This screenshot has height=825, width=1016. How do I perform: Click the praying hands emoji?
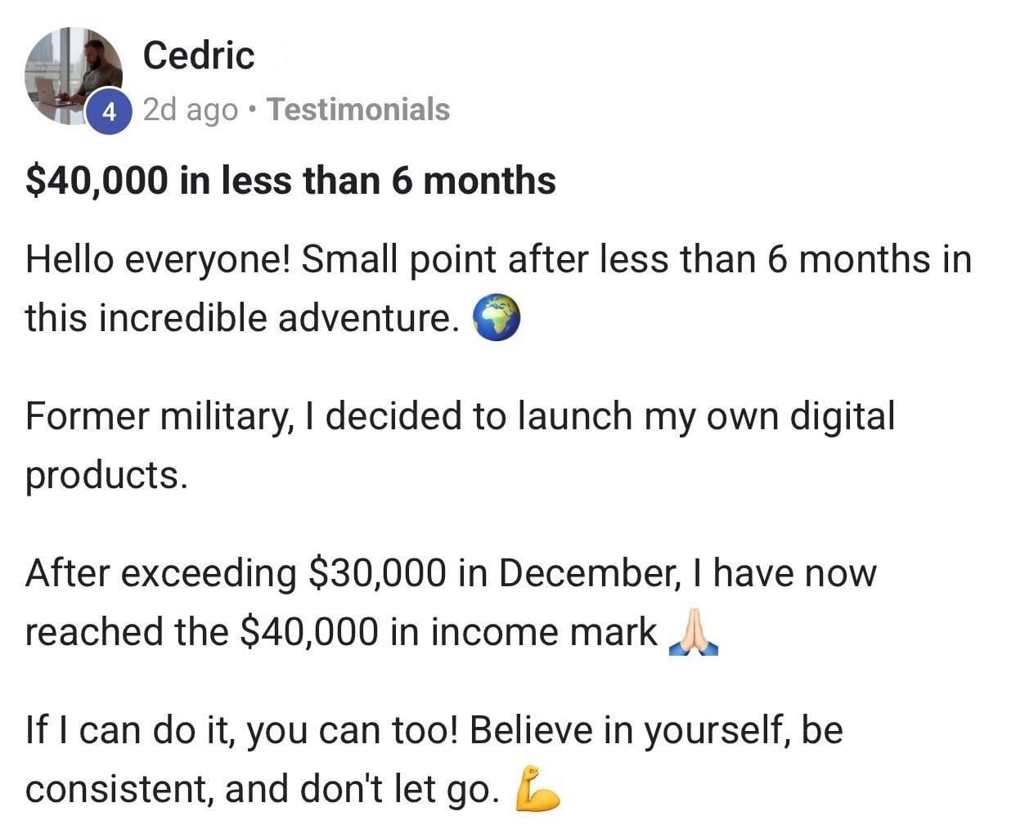693,633
